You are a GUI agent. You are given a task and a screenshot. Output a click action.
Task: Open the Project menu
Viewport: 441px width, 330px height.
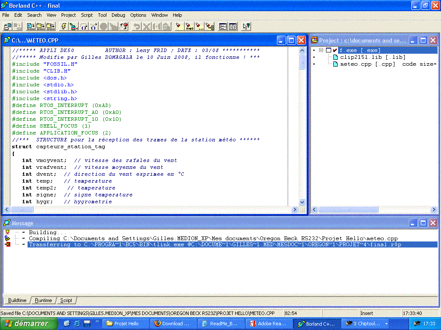click(68, 15)
